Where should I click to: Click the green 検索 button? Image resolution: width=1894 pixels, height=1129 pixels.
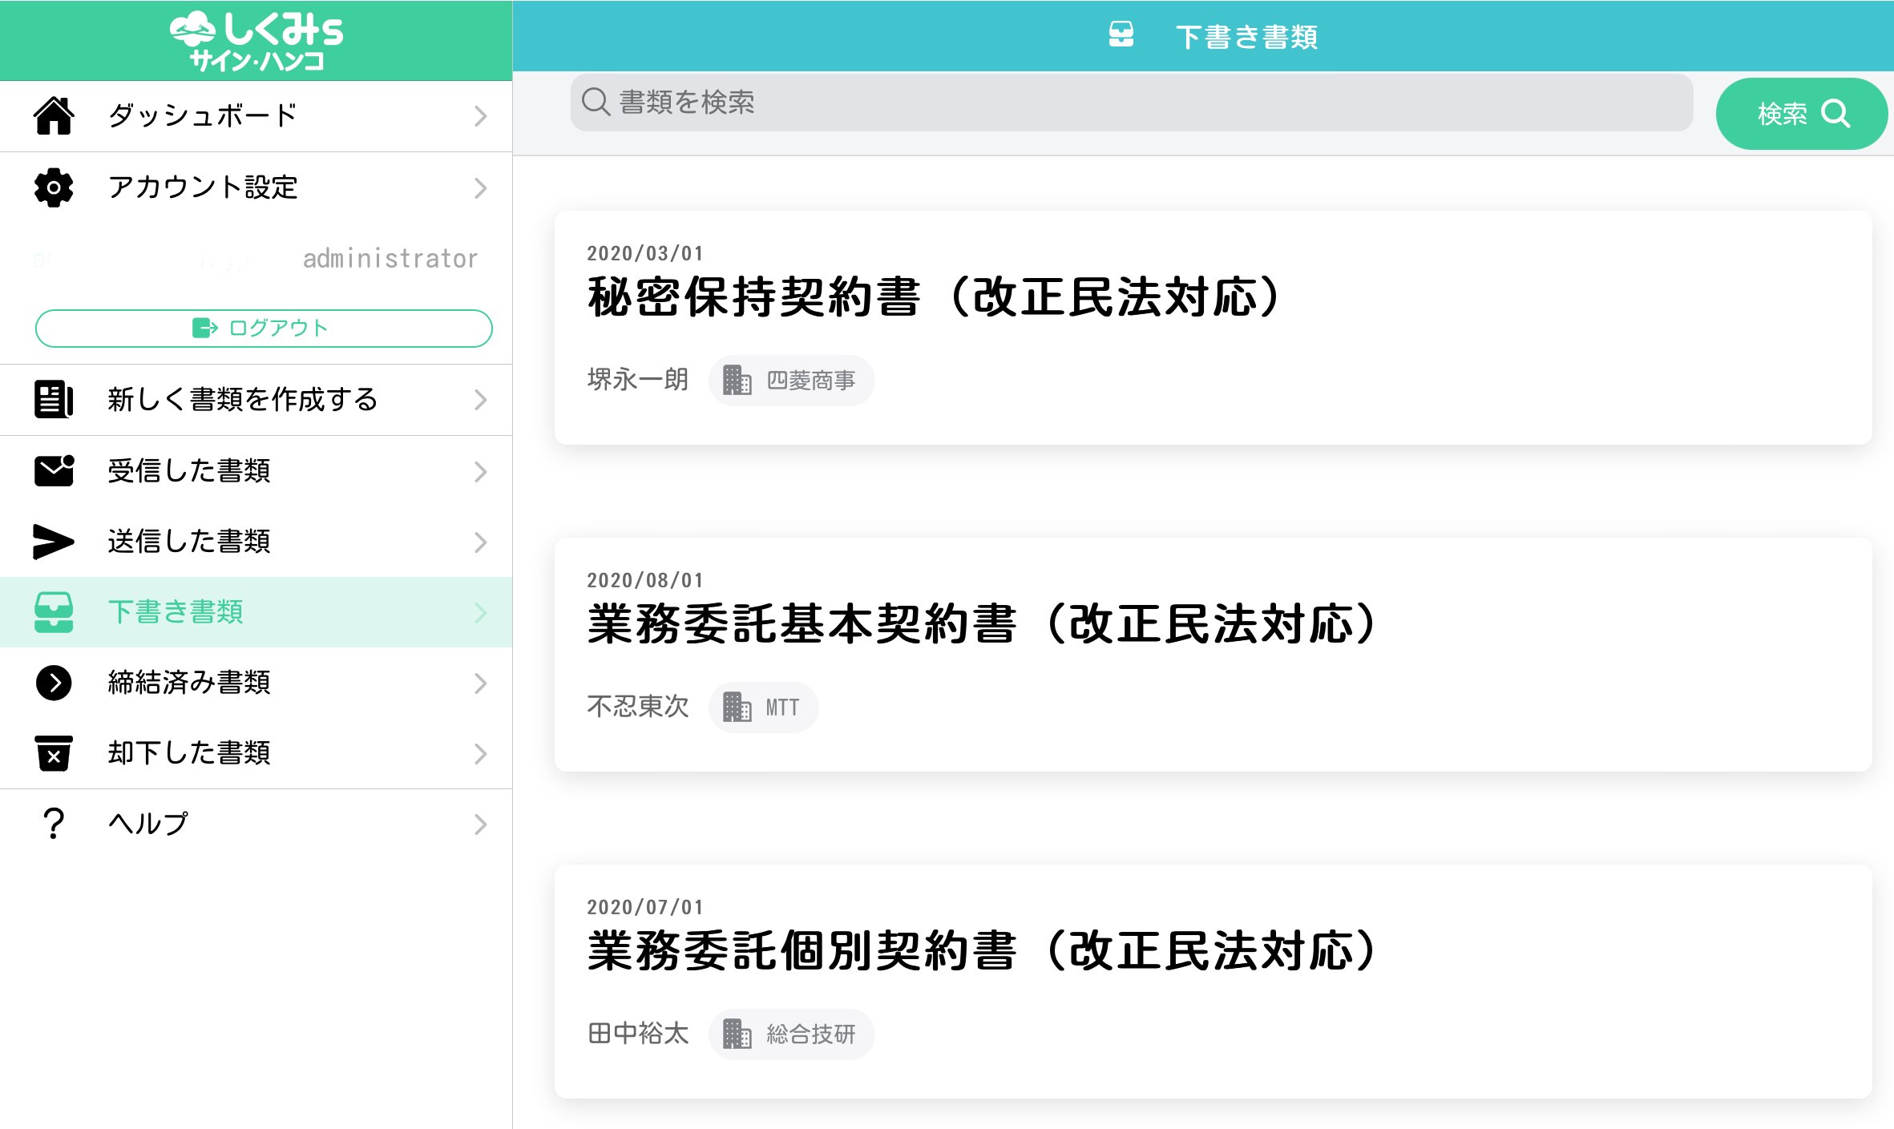(1801, 114)
